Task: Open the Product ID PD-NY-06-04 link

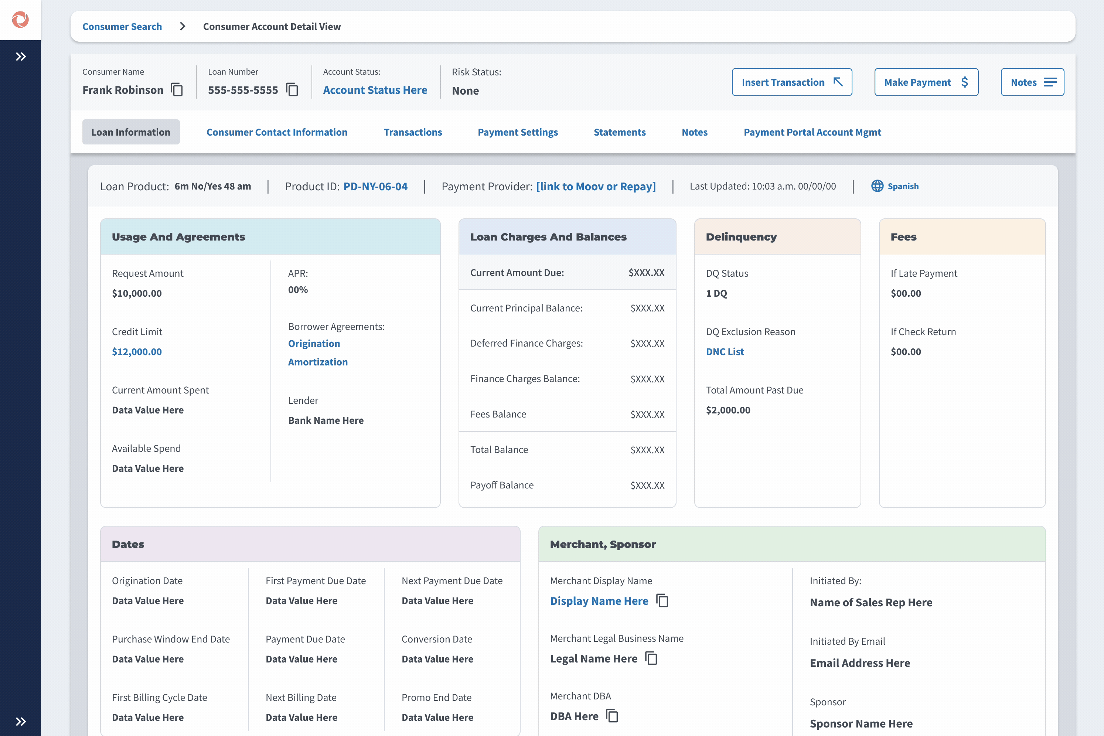Action: [x=375, y=186]
